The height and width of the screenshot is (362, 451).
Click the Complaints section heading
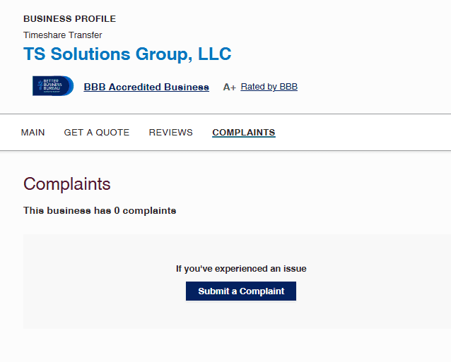[x=67, y=184]
